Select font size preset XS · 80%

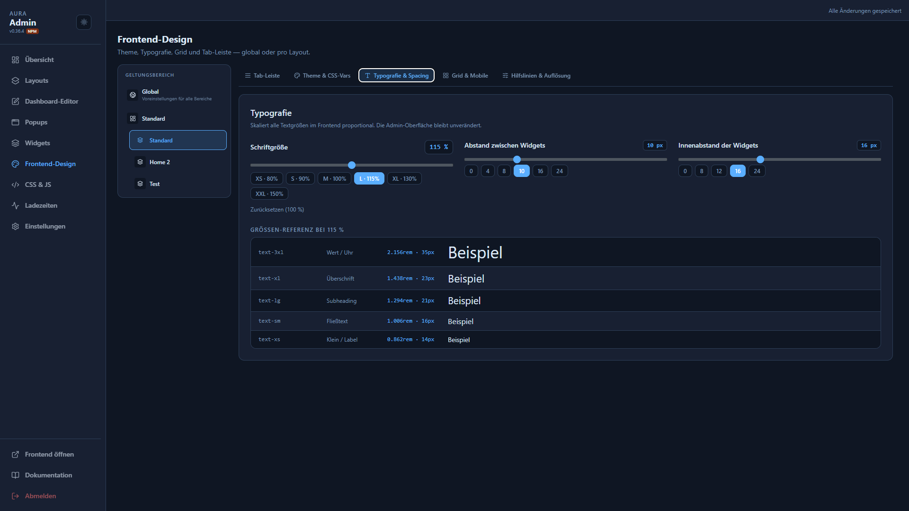point(267,178)
